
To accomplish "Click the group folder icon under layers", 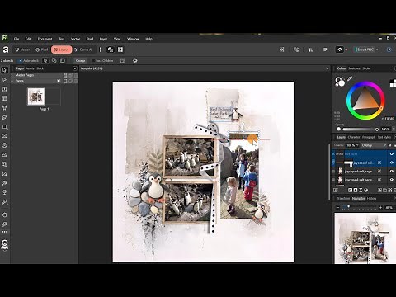I will [384, 190].
